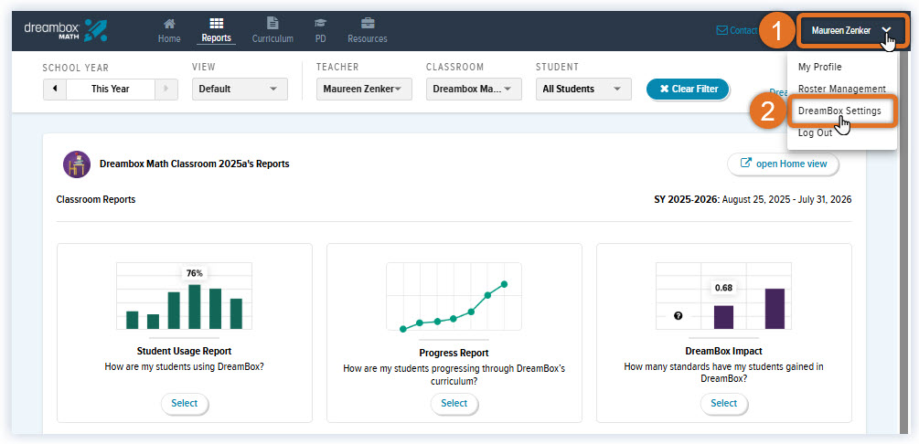Open the Student dropdown All Students
Viewport: 919px width, 444px height.
pos(583,89)
